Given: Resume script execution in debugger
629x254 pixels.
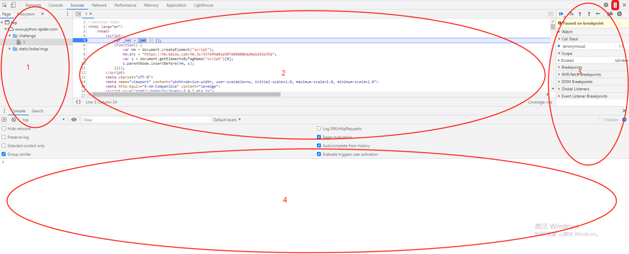Looking at the screenshot, I should [561, 14].
